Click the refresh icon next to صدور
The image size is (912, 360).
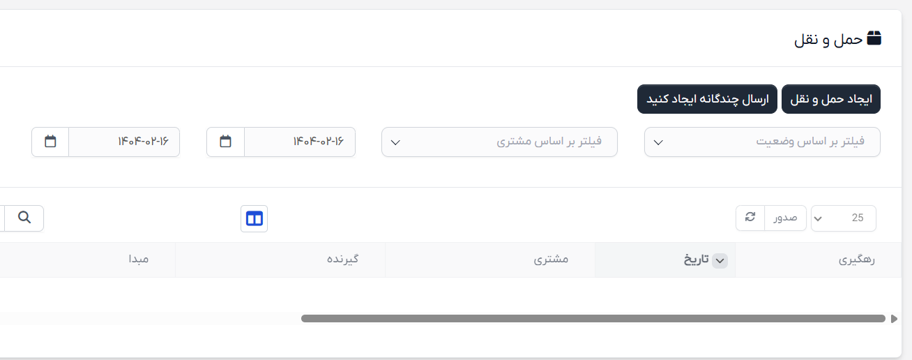tap(750, 218)
